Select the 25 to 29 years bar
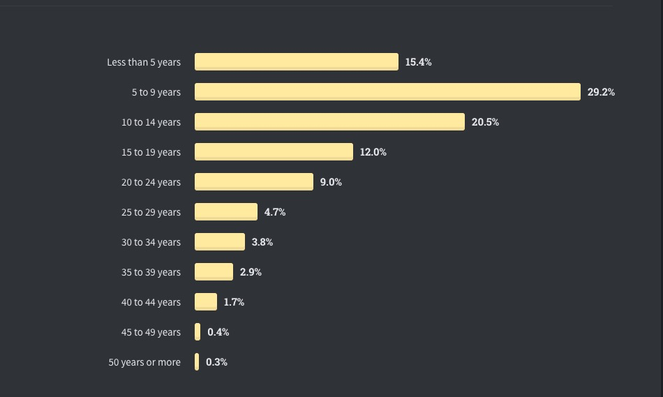The height and width of the screenshot is (397, 663). pyautogui.click(x=226, y=212)
